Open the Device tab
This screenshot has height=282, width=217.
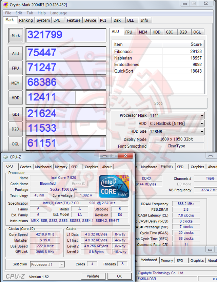90,20
